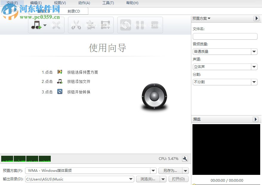The width and height of the screenshot is (262, 185).
Task: Click the video clip toolbar icon
Action: (x=105, y=25)
